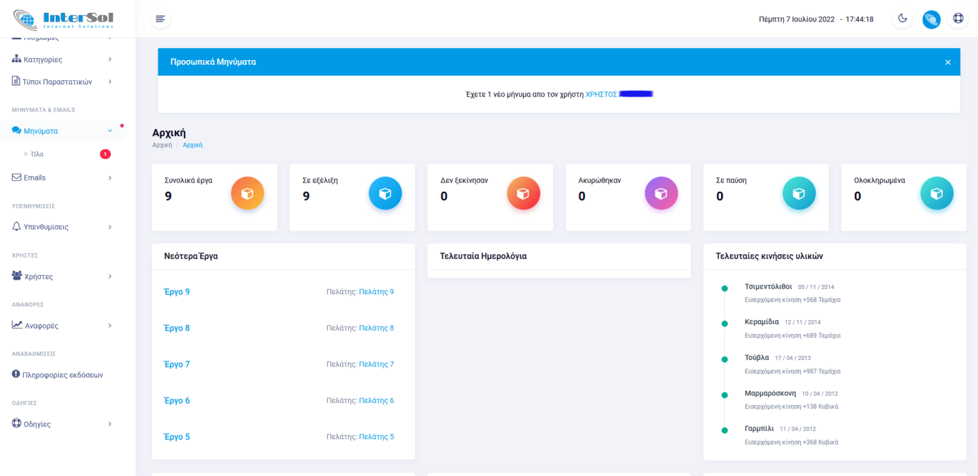Open the Emails menu item
This screenshot has width=978, height=476.
pyautogui.click(x=62, y=177)
